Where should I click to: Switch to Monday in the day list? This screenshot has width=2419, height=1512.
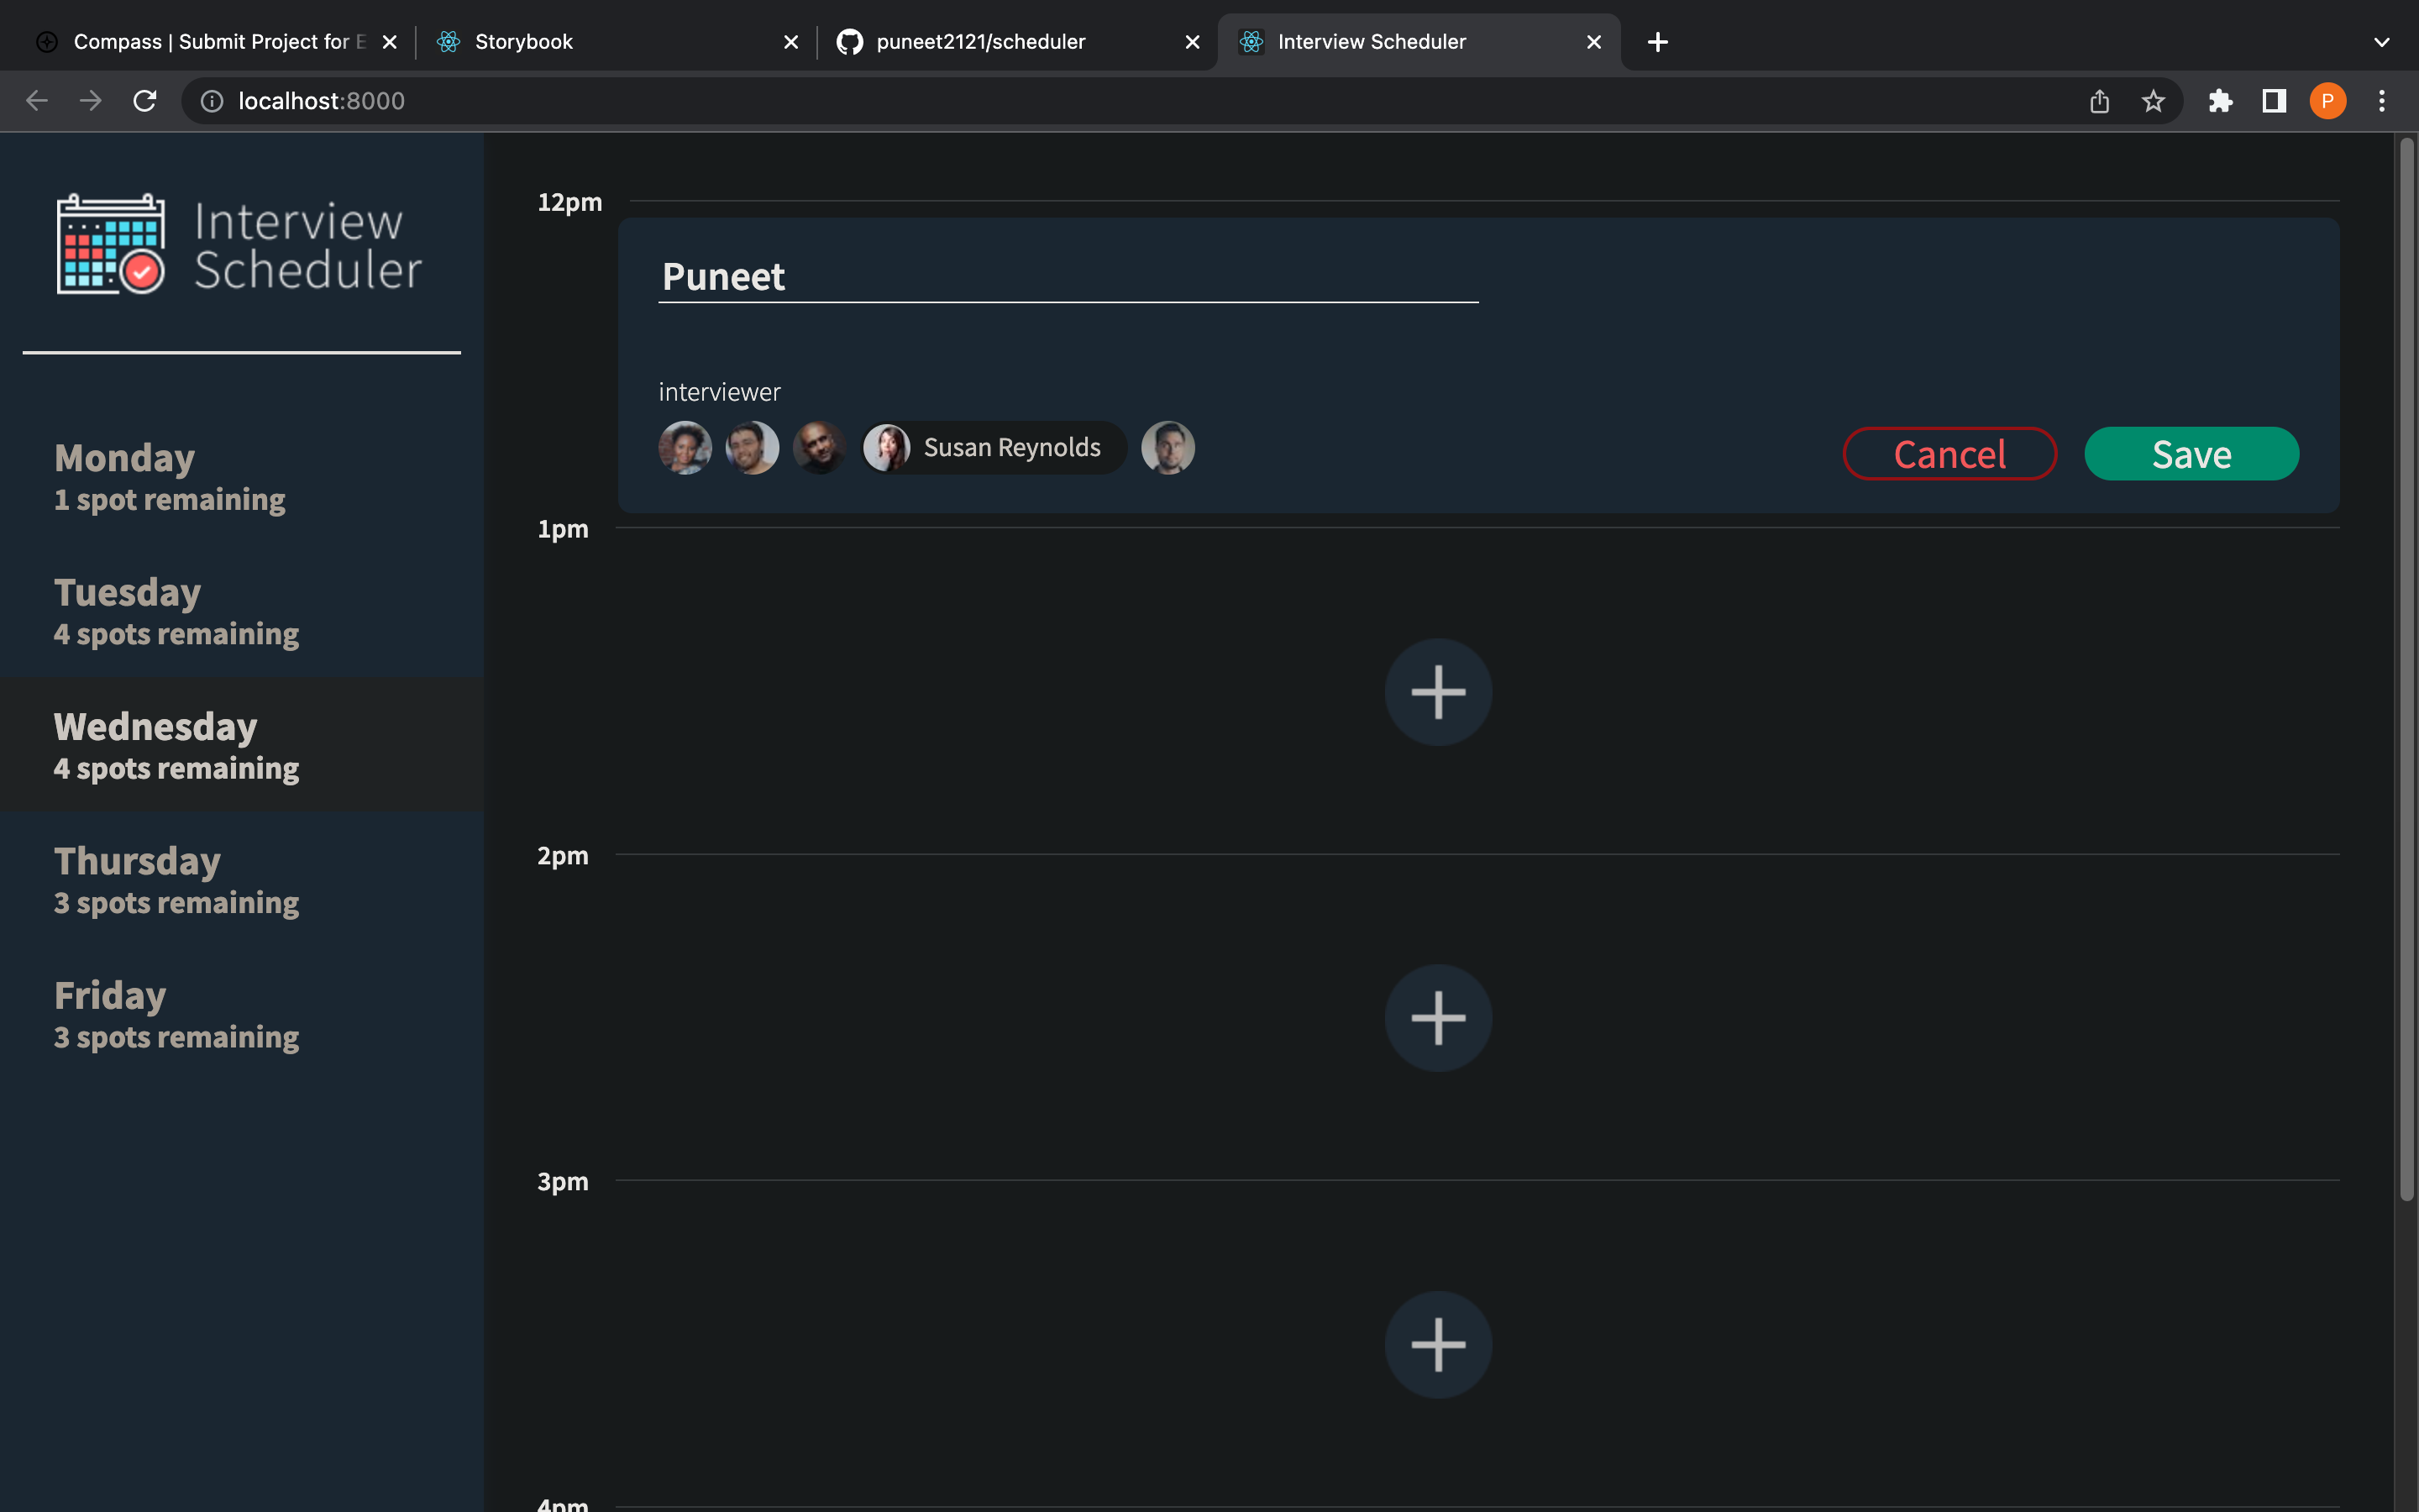click(x=242, y=476)
